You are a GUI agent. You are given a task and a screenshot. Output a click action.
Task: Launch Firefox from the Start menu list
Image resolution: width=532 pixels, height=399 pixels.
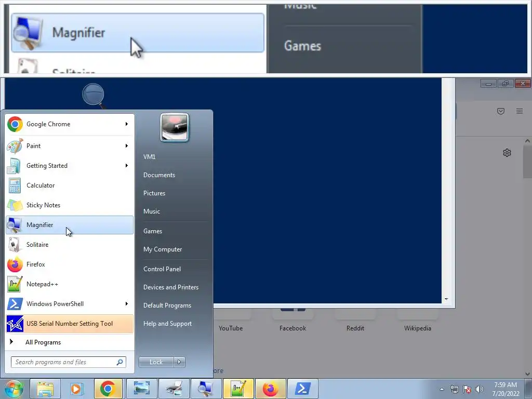[70, 264]
